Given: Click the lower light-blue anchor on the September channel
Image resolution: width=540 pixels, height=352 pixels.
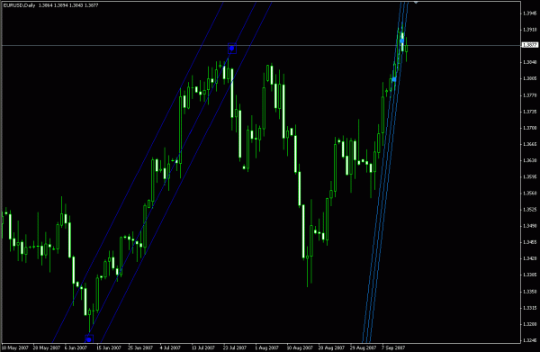Looking at the screenshot, I should coord(394,79).
